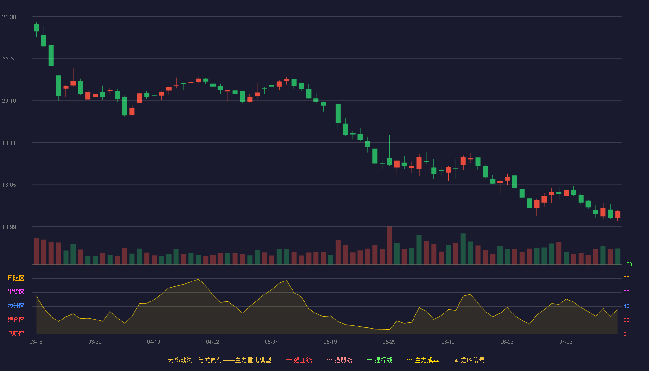This screenshot has width=649, height=371.
Task: Select the 07-03 date axis label
Action: (x=566, y=342)
